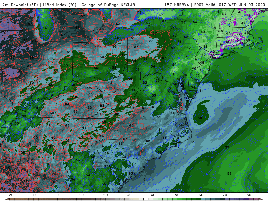Click the '57' value in the Atlantic east of the Carolinas

point(227,147)
